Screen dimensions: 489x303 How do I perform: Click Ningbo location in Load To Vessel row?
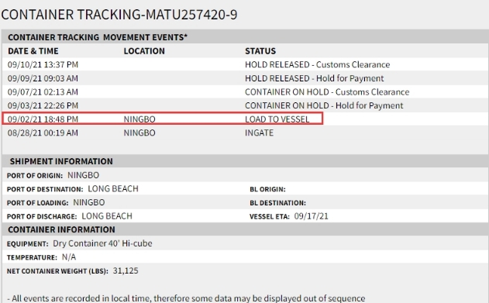tap(139, 119)
